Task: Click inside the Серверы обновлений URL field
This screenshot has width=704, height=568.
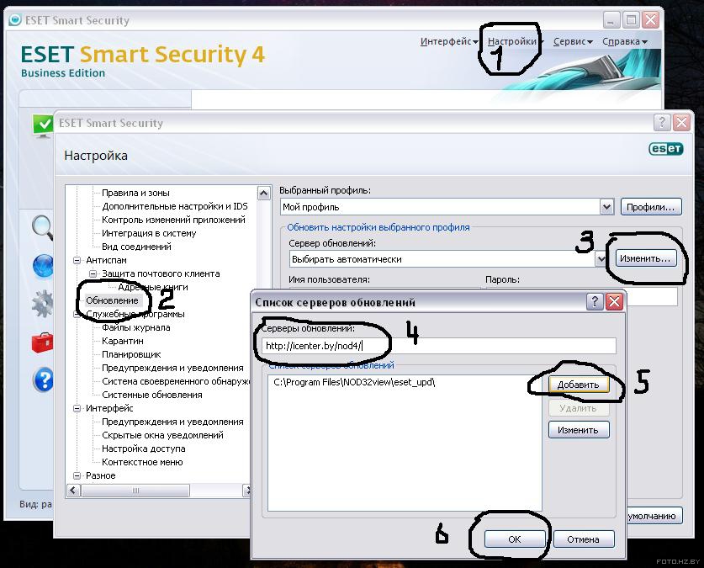Action: pyautogui.click(x=439, y=346)
